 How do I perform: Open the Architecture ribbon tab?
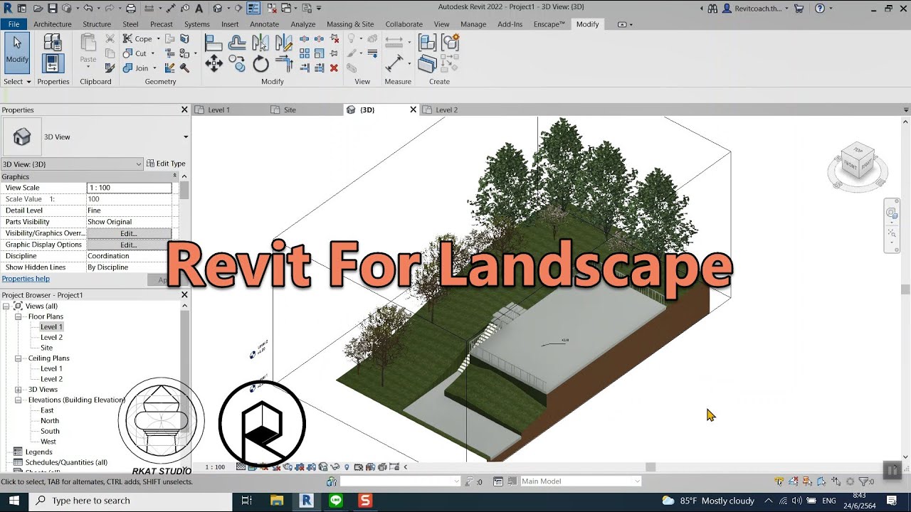click(x=52, y=24)
